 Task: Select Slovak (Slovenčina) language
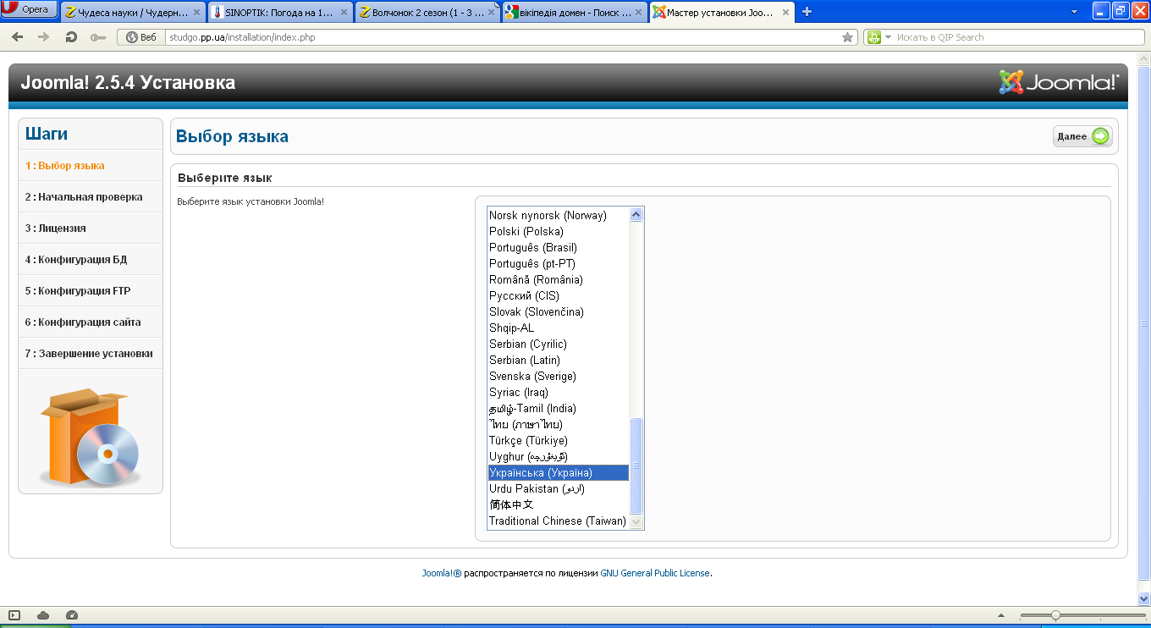point(559,312)
